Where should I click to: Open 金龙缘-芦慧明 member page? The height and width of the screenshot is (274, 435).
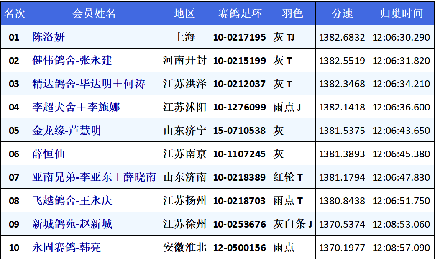point(67,131)
